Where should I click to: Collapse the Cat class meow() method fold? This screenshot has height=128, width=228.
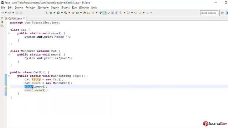click(x=9, y=33)
